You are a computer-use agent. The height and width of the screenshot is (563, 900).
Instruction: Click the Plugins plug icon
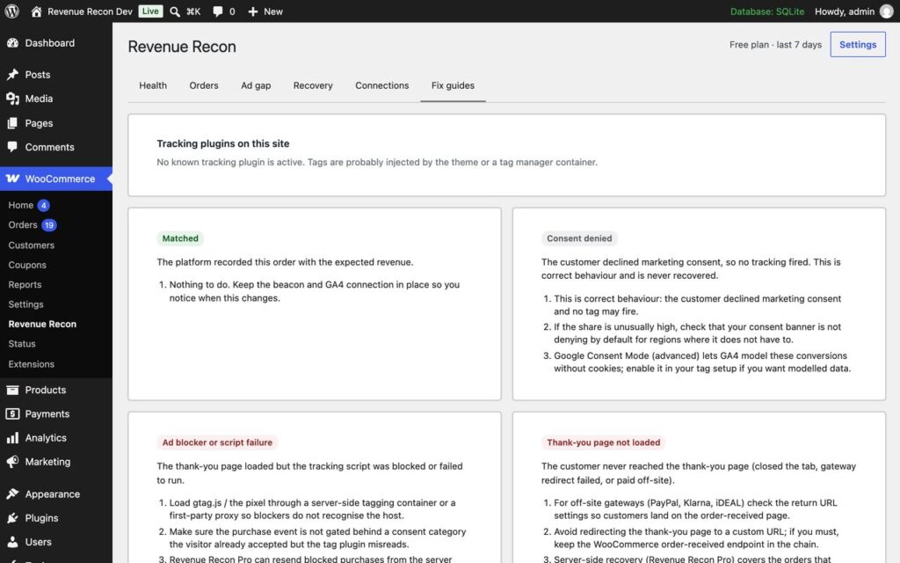[12, 518]
